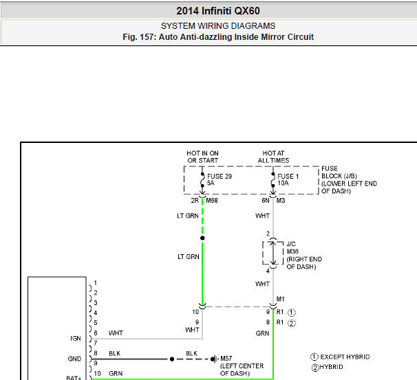The image size is (417, 380).
Task: Click the ground symbol next to M57
Action: point(215,359)
